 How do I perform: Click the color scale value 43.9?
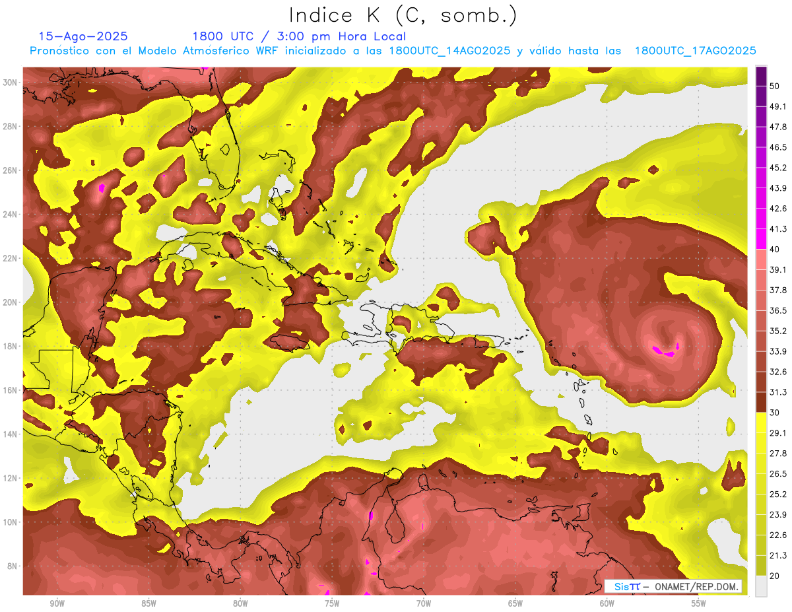click(x=778, y=188)
